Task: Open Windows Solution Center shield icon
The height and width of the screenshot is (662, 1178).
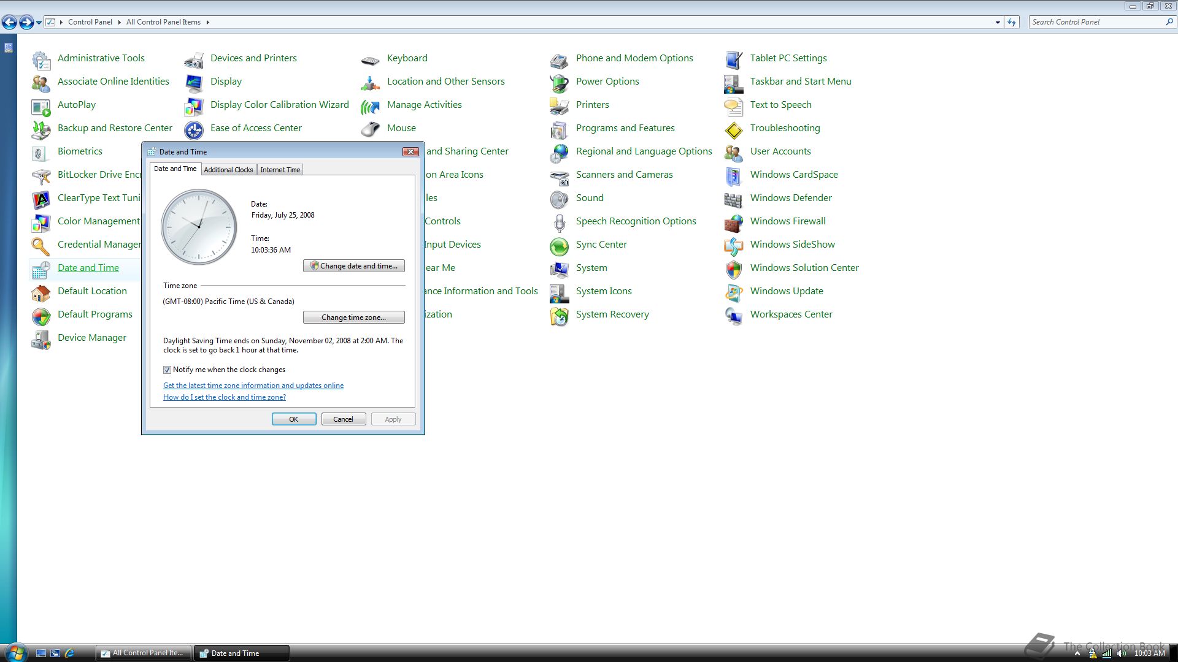Action: click(x=734, y=269)
